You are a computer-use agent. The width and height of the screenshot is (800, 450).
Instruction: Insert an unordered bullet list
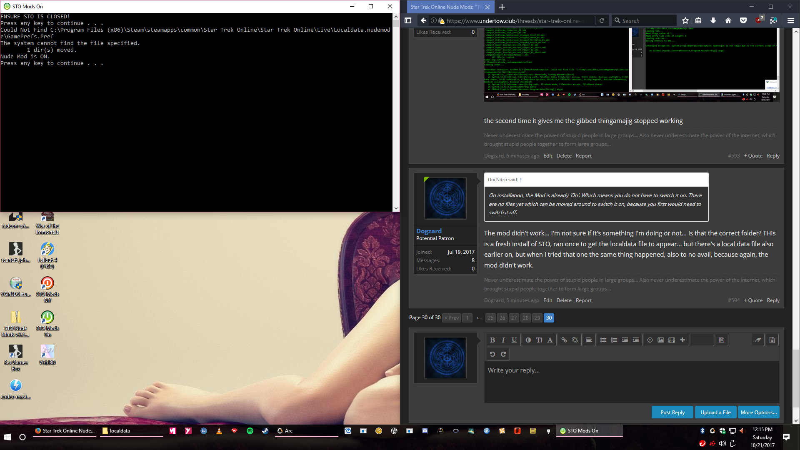coord(603,340)
